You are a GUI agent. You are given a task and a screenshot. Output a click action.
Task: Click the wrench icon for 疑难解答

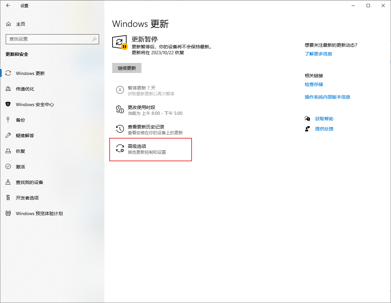tap(8, 136)
